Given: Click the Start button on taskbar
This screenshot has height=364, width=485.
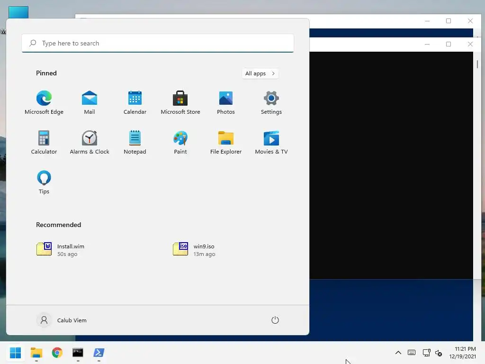Looking at the screenshot, I should point(16,353).
